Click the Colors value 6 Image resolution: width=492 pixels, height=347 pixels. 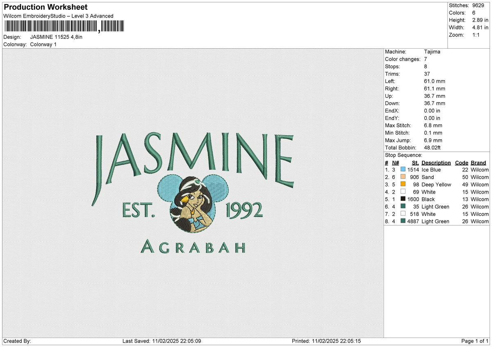[474, 13]
